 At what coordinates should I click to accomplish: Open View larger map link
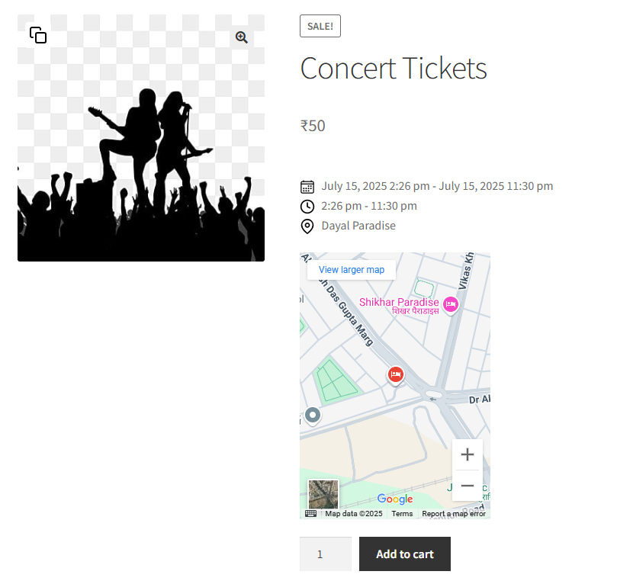click(x=352, y=270)
